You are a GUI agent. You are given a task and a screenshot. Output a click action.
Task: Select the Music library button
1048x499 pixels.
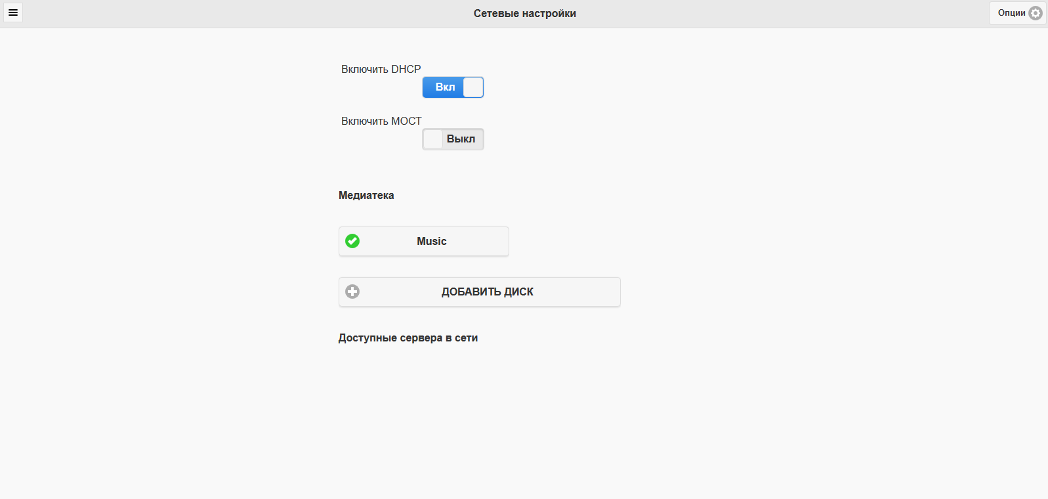point(424,242)
